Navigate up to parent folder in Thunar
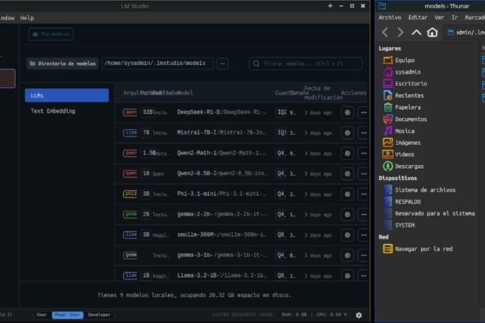Viewport: 485px width, 323px height. pos(416,32)
